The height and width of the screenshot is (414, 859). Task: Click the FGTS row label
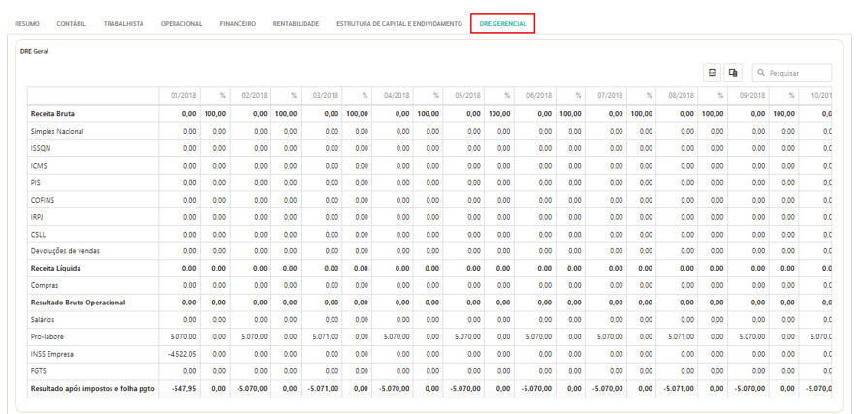(x=39, y=370)
